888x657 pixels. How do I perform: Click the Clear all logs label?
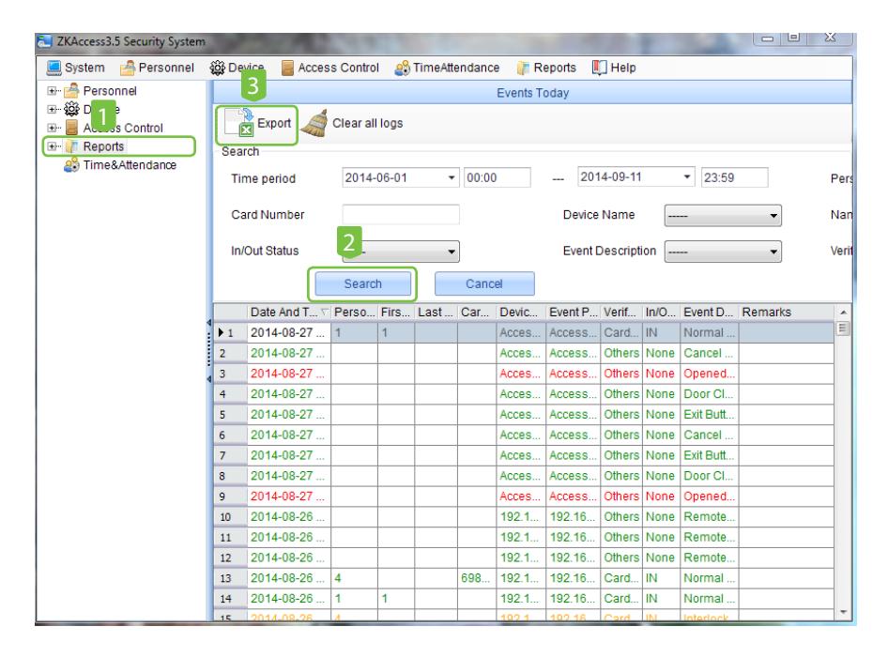coord(368,123)
